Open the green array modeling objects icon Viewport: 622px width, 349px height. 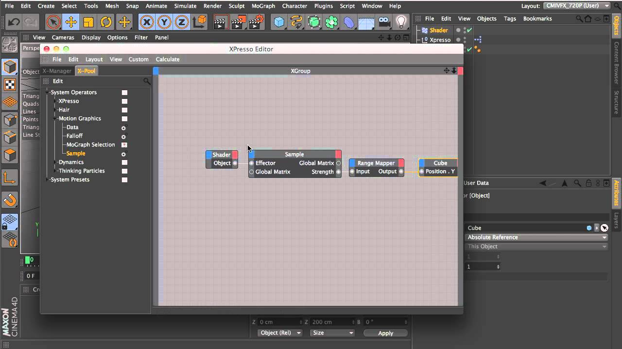point(331,22)
